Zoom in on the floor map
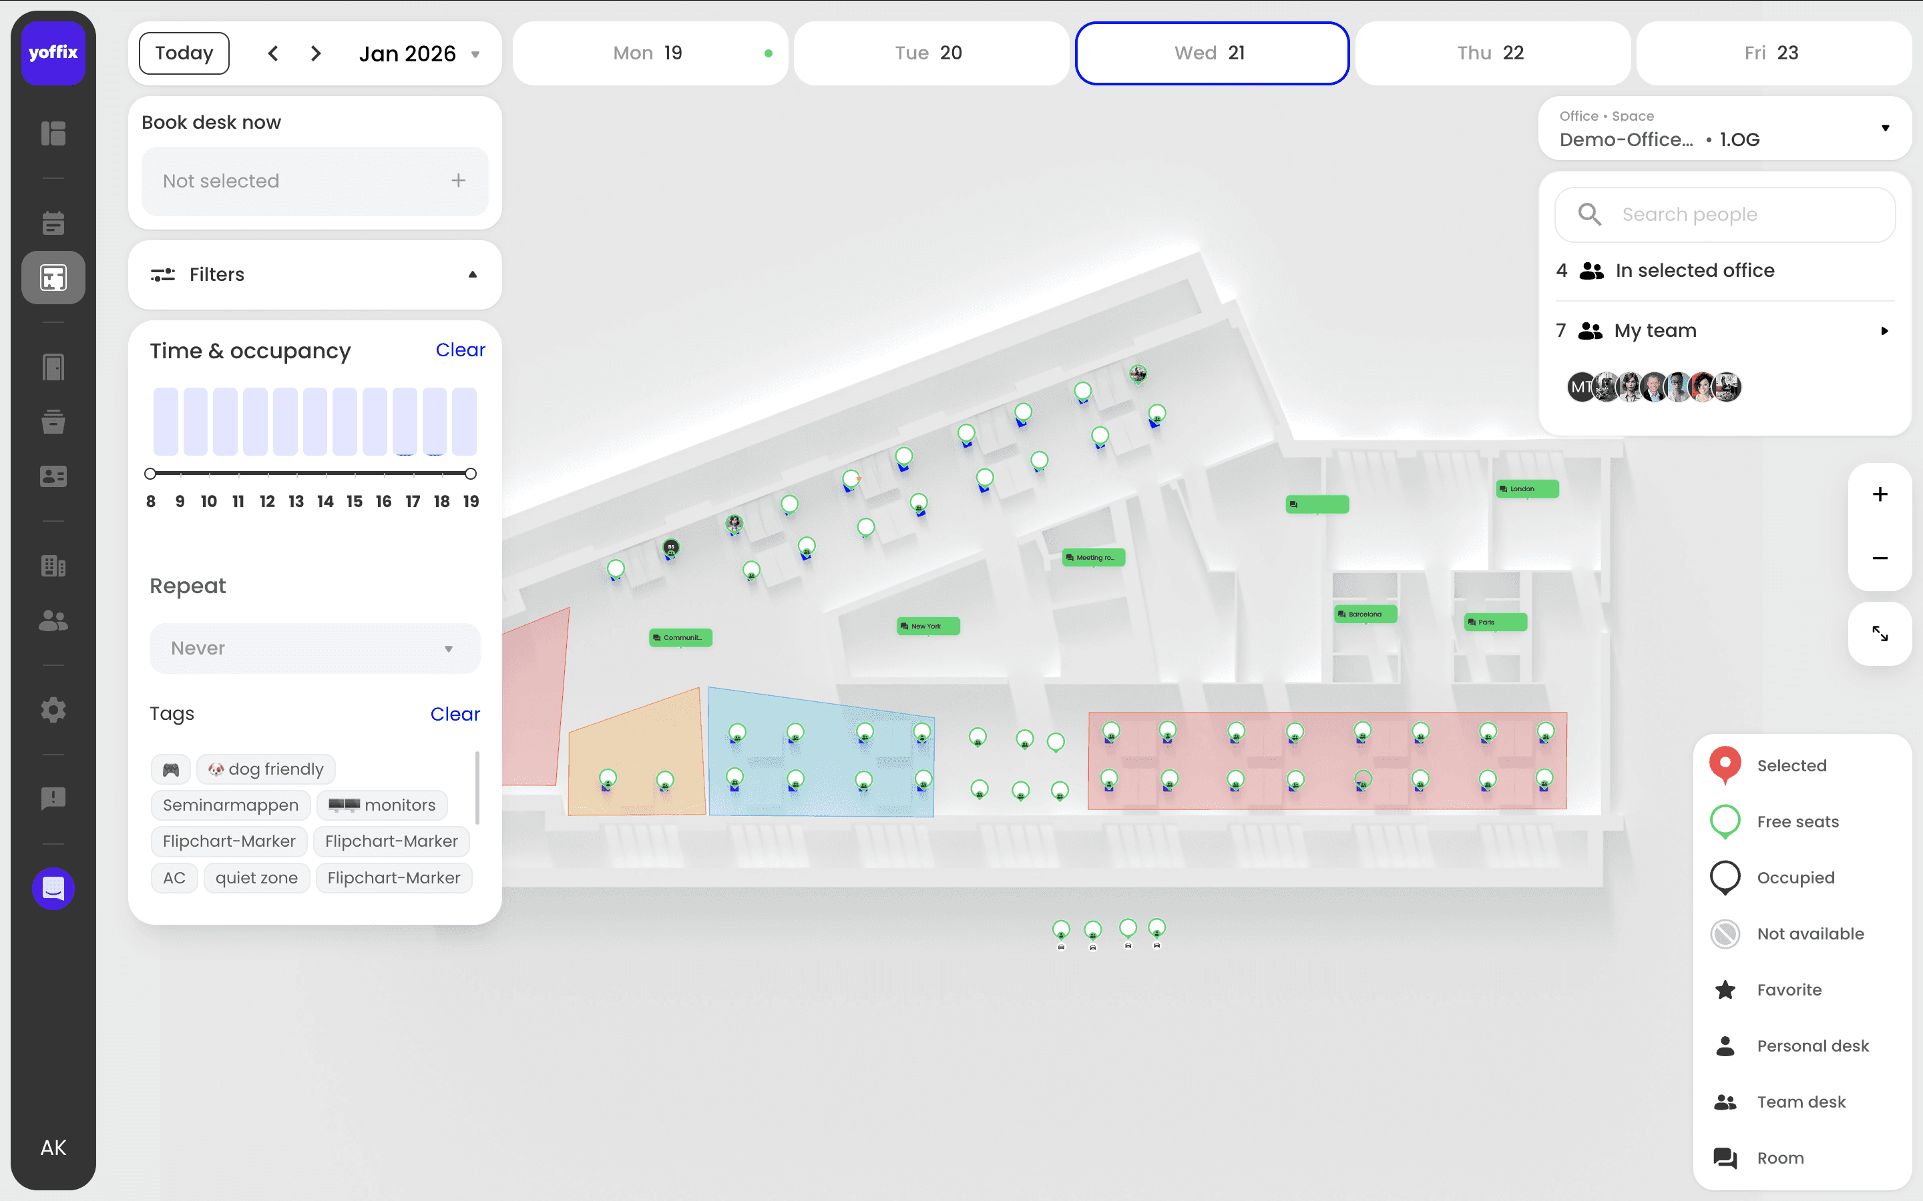 tap(1880, 495)
